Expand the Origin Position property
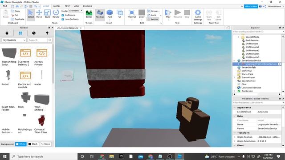 point(235,137)
